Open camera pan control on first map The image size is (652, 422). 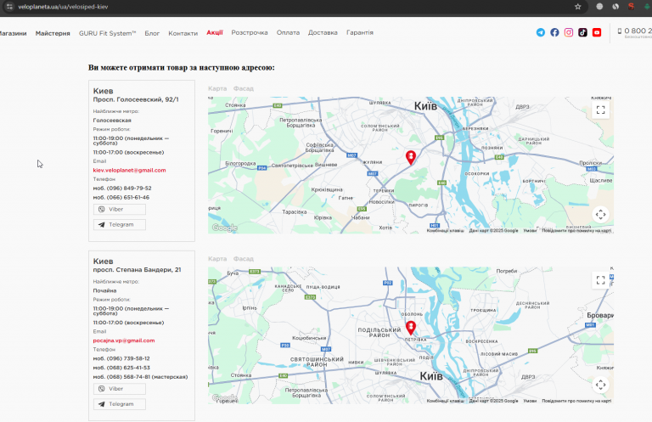[x=600, y=215]
